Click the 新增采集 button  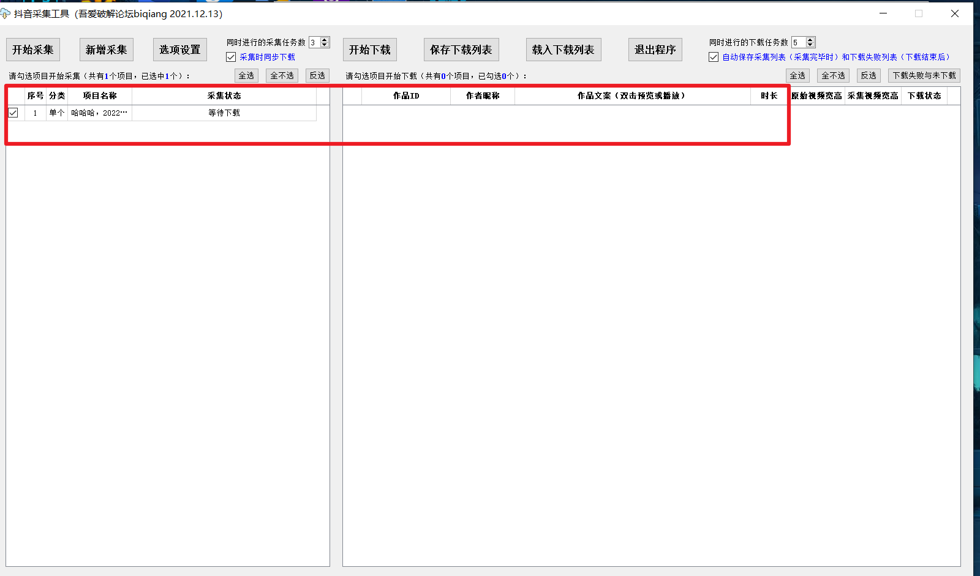point(107,50)
